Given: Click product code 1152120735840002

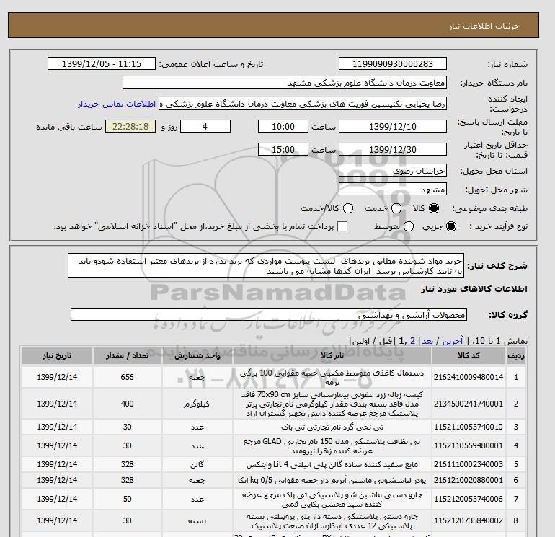Looking at the screenshot, I should pyautogui.click(x=469, y=520).
